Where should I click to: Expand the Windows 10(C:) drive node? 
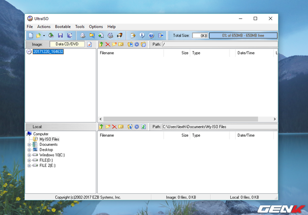[29, 155]
